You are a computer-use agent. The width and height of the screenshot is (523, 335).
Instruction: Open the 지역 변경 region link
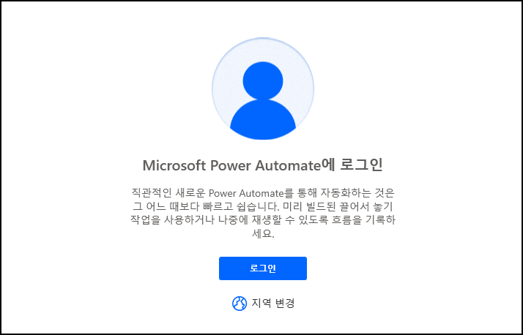point(263,304)
